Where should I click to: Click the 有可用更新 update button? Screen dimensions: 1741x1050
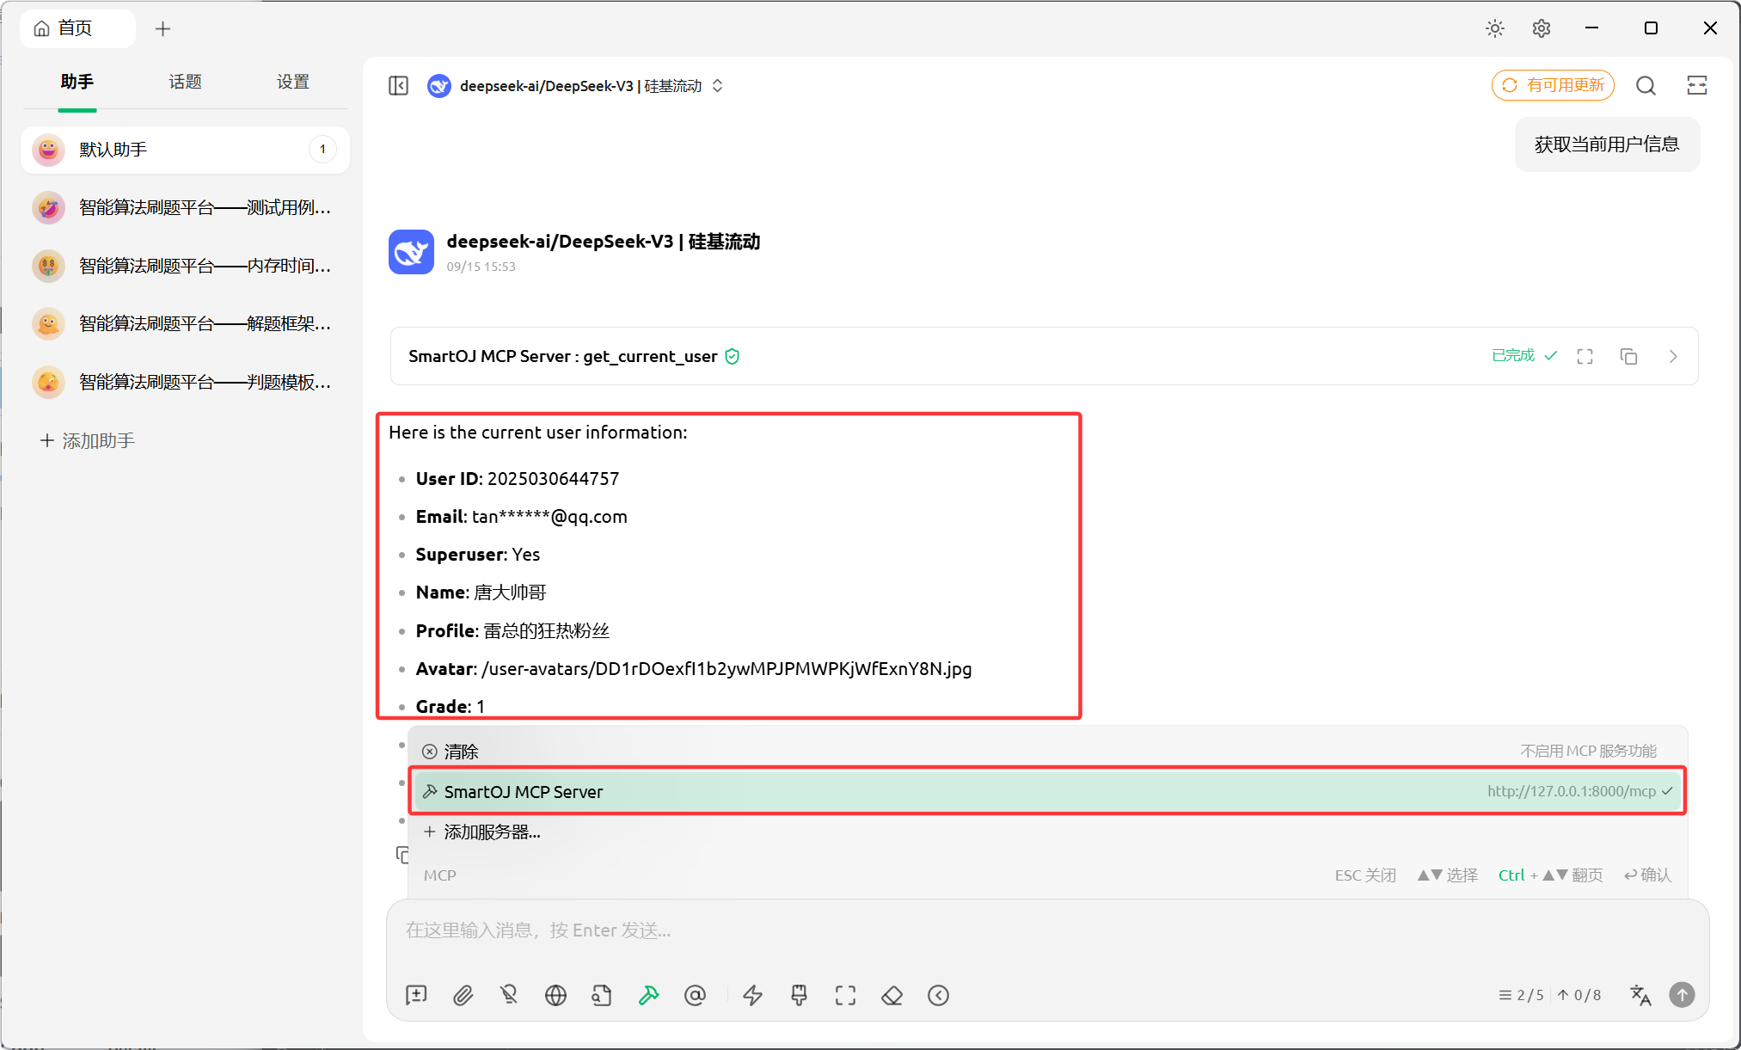click(x=1553, y=85)
